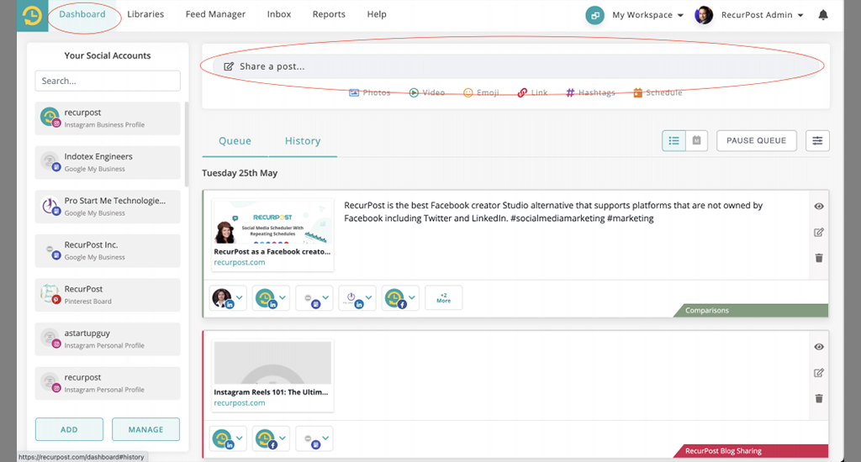This screenshot has height=462, width=861.
Task: Expand RecurPost Admin account menu
Action: 800,15
